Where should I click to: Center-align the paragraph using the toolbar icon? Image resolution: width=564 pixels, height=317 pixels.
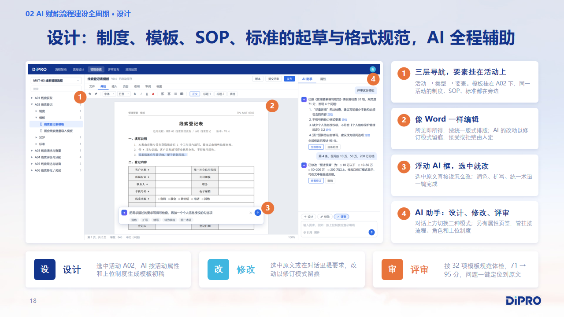(x=169, y=94)
